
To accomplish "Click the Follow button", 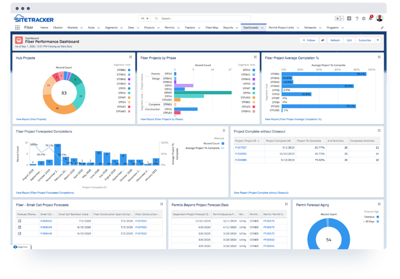I will (309, 40).
